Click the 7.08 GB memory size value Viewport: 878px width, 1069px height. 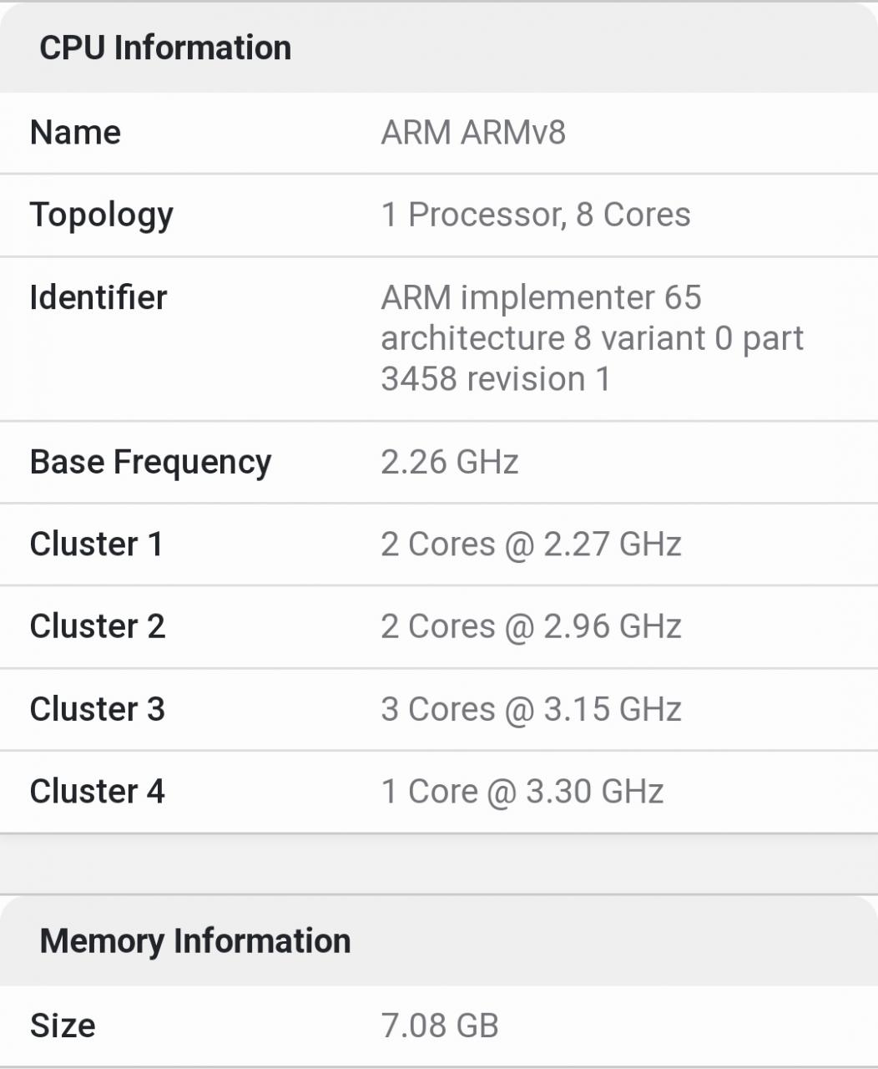pyautogui.click(x=441, y=1025)
